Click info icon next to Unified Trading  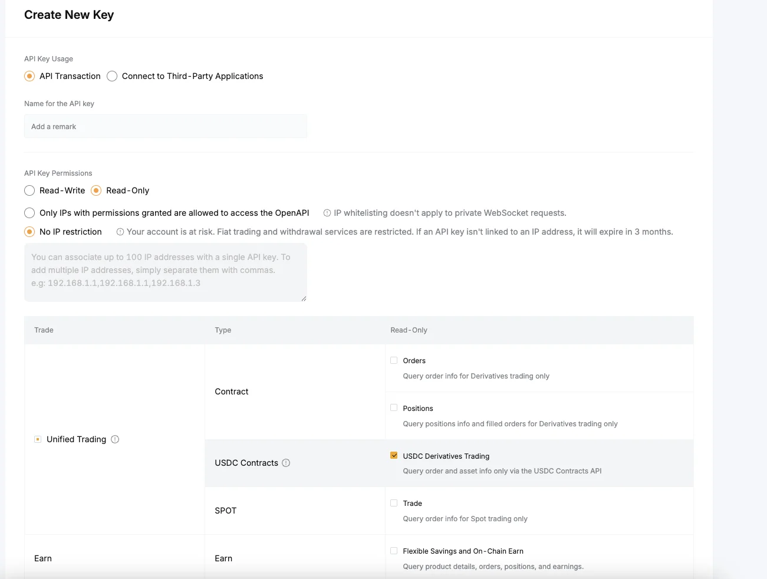tap(115, 439)
